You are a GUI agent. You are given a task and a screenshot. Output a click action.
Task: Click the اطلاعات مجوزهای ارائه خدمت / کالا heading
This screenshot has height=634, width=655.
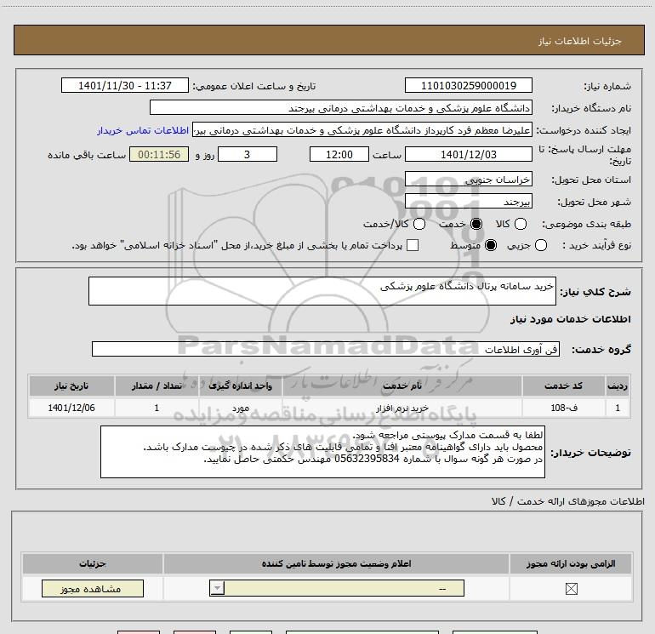567,501
